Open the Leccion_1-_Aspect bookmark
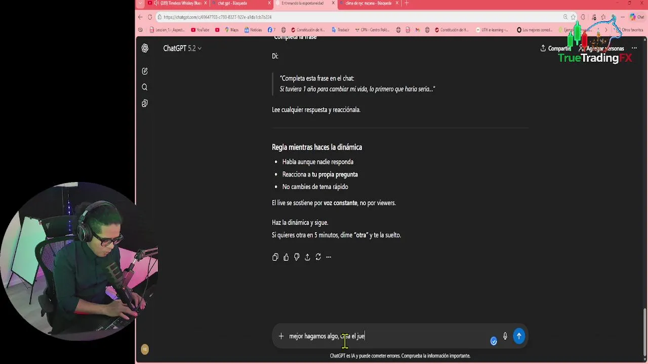The height and width of the screenshot is (364, 648). point(167,30)
